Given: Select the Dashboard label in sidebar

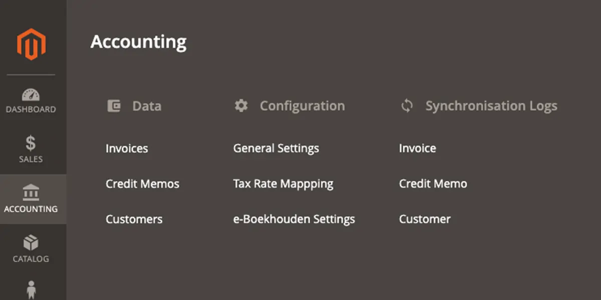Looking at the screenshot, I should click(31, 109).
